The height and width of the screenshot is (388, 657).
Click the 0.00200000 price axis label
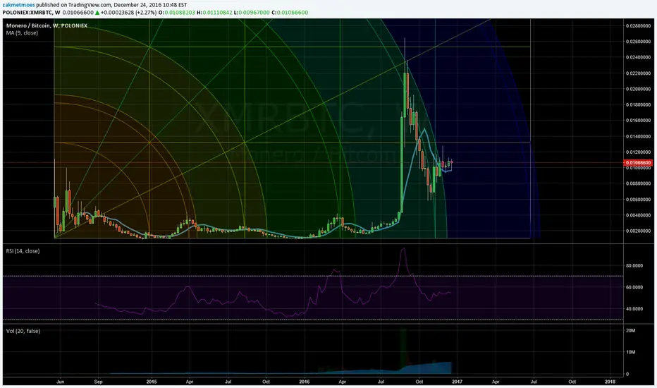point(639,231)
